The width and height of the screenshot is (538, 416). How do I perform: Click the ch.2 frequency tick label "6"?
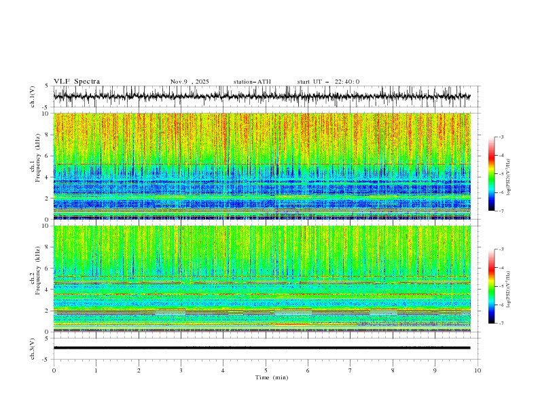coord(48,268)
